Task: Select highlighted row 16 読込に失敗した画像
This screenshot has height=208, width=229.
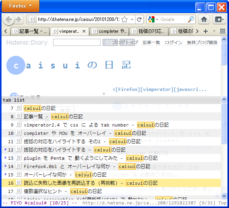Action: 111,183
